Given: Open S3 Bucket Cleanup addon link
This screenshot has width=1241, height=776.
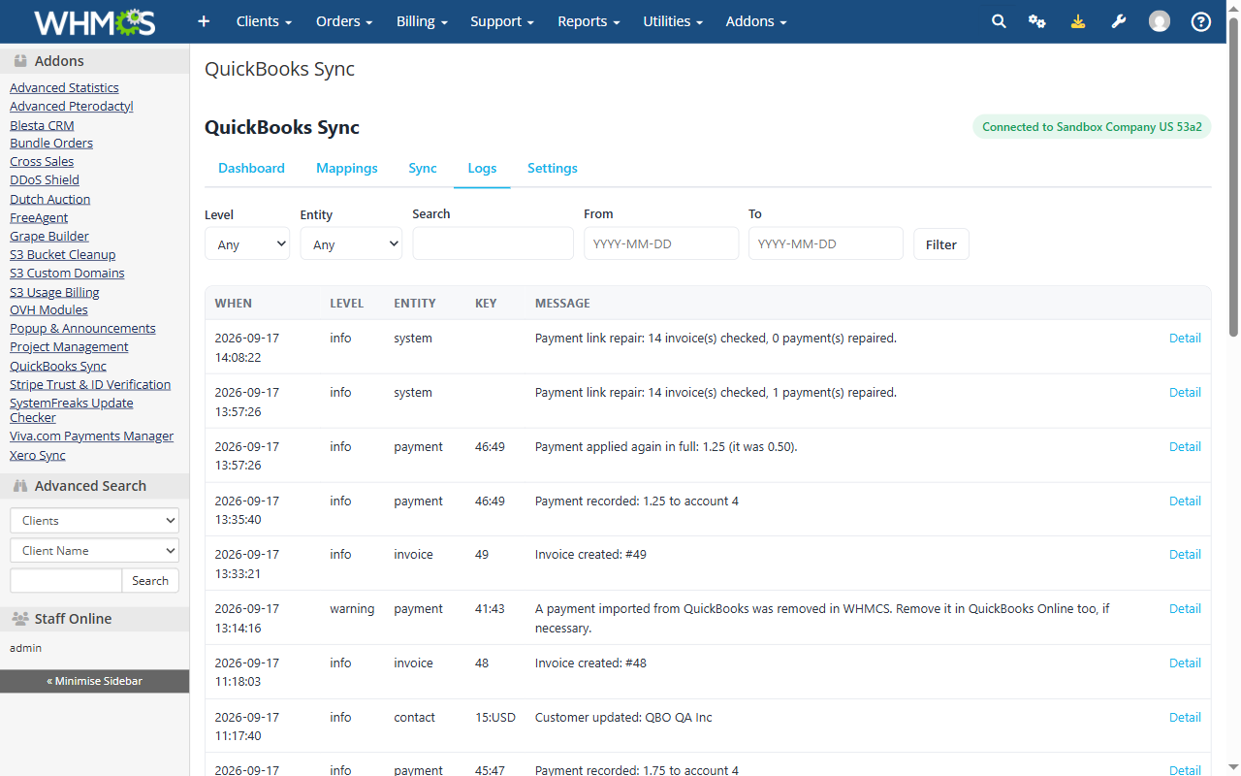Looking at the screenshot, I should 63,255.
